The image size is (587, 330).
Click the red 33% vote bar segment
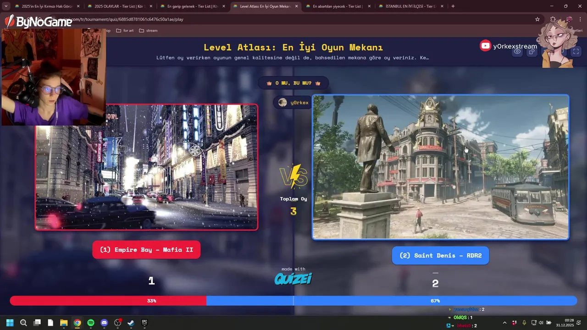click(108, 301)
